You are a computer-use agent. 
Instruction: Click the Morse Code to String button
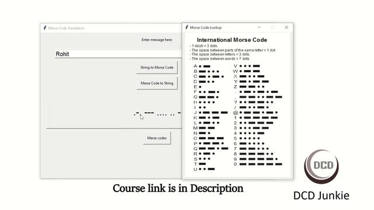click(x=157, y=83)
